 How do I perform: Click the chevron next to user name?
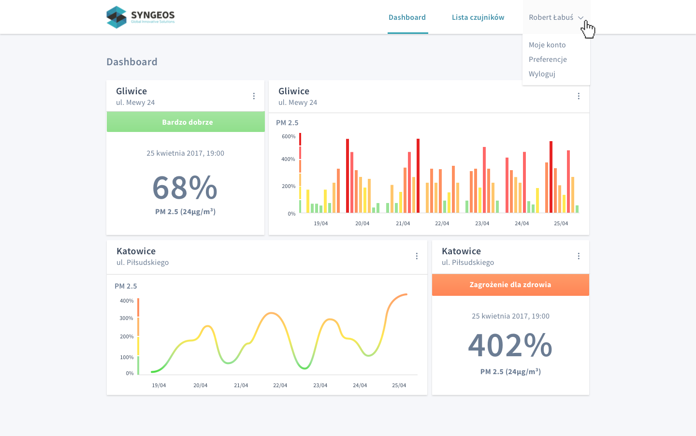click(x=580, y=18)
